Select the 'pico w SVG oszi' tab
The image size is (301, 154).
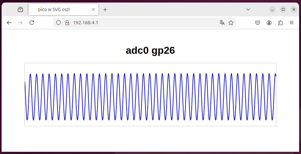tap(60, 9)
